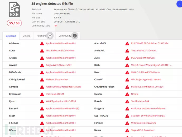Viewport: 182px width, 137px height.
Task: Click the warning icon in Cyren row
Action: tap(42, 101)
